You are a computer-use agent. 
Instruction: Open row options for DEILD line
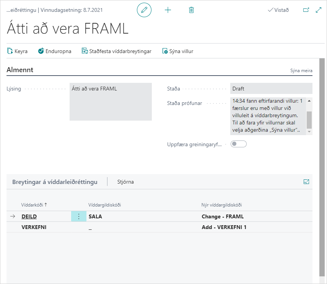(79, 216)
